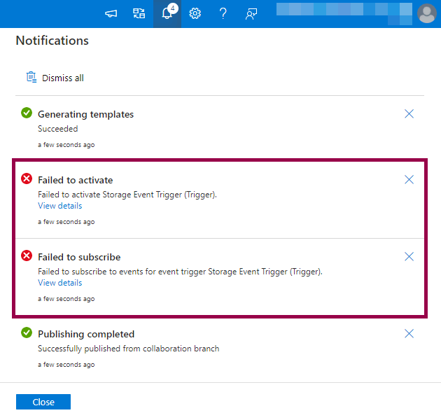The width and height of the screenshot is (441, 420).
Task: Select the Generating templates notification title
Action: [x=85, y=114]
